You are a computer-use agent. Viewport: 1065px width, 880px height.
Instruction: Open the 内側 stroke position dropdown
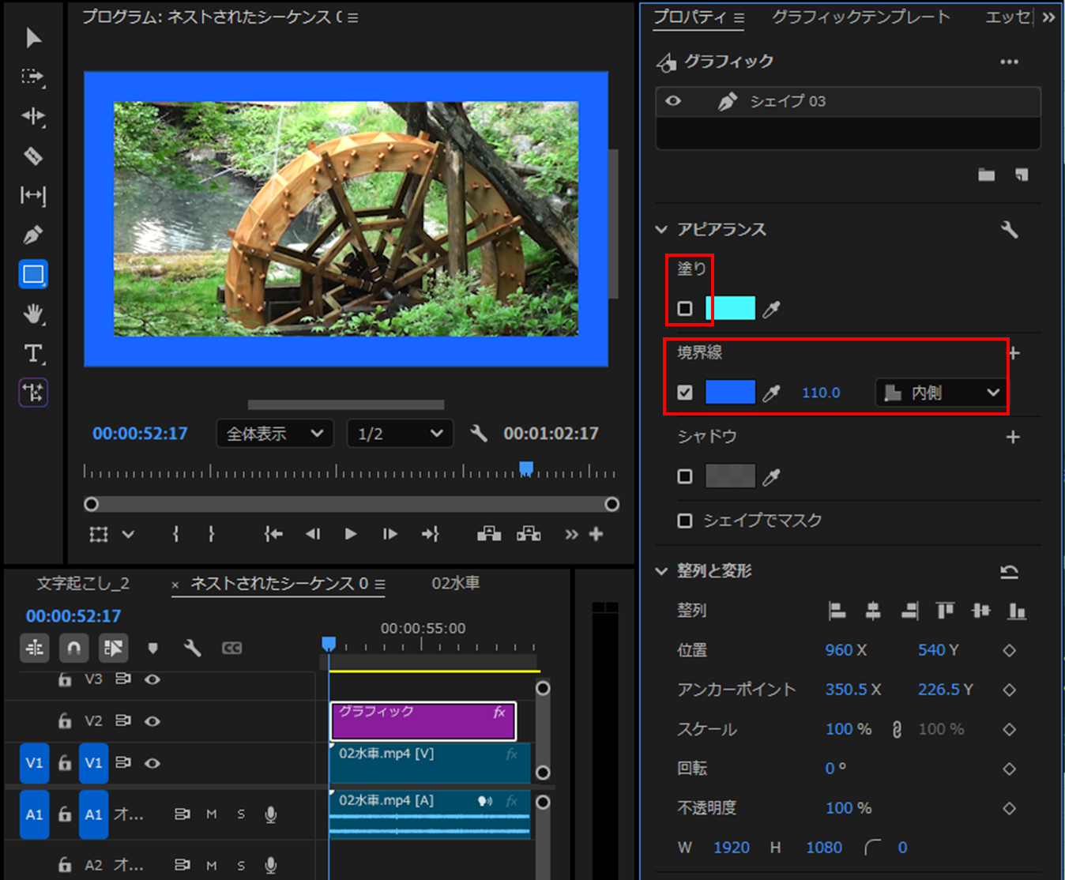click(x=940, y=393)
